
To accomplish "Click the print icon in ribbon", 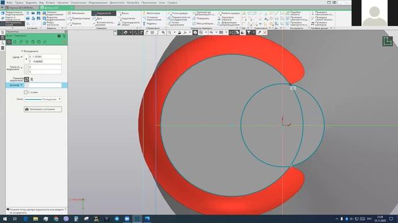I will [x=27, y=19].
